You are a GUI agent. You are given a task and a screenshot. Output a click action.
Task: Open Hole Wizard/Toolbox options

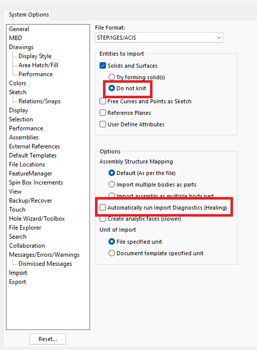click(36, 218)
